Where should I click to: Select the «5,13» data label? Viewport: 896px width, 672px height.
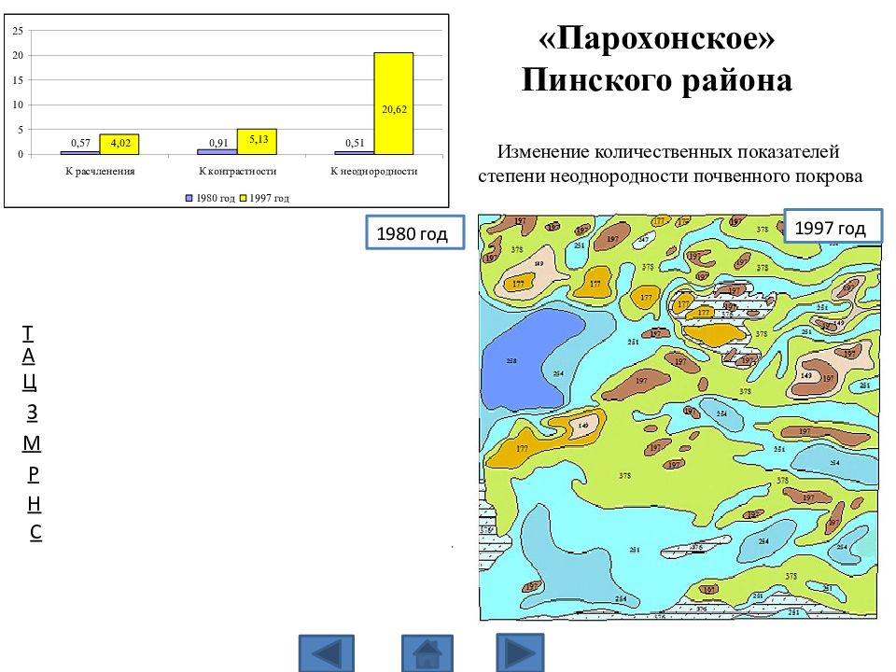point(259,139)
